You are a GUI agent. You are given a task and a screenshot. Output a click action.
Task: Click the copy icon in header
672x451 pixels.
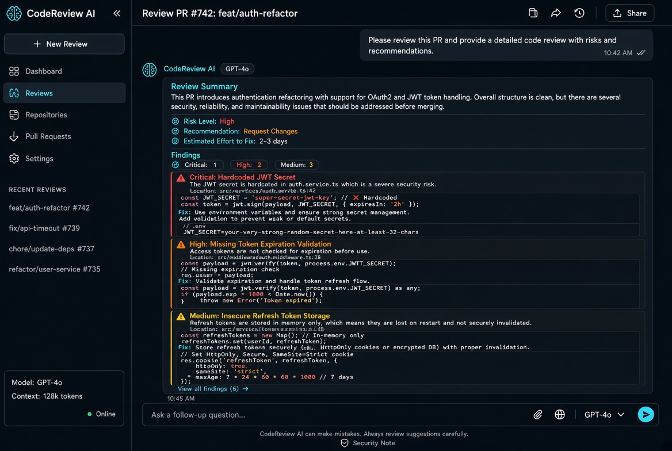[x=533, y=13]
